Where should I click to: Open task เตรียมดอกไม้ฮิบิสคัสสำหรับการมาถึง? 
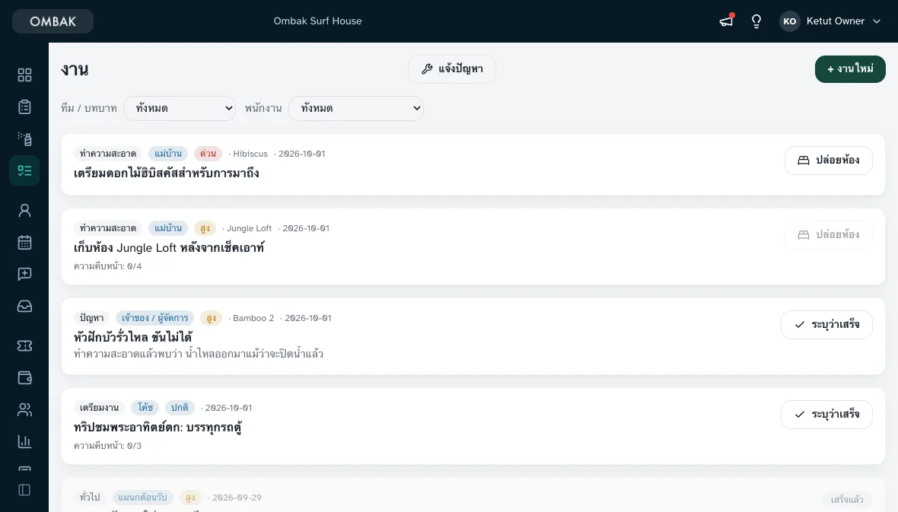click(166, 173)
